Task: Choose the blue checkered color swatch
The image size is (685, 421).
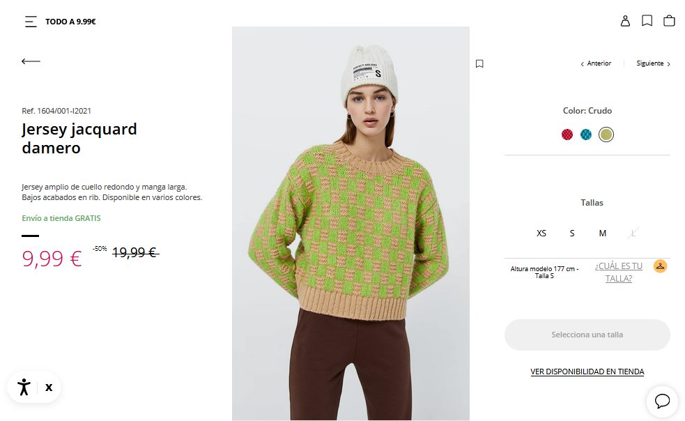Action: (586, 135)
